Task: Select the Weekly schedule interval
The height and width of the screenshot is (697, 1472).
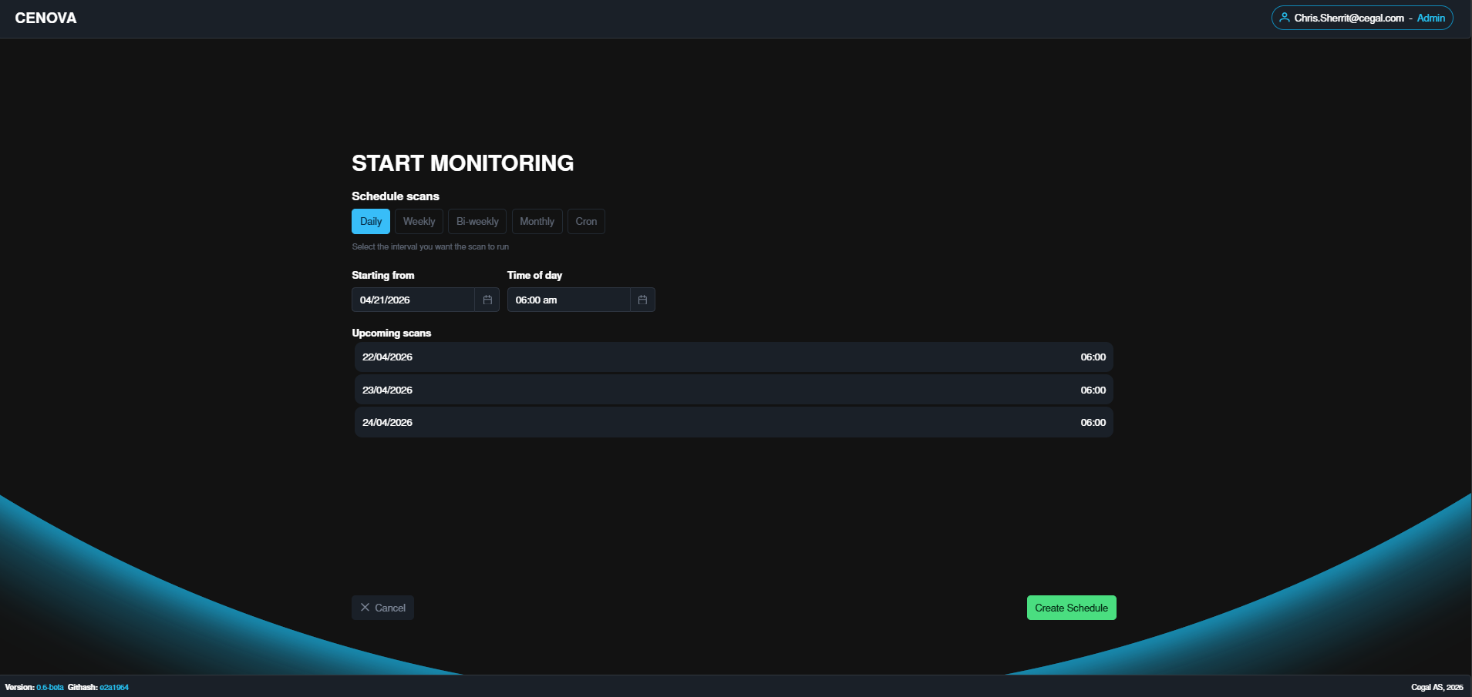Action: tap(419, 221)
